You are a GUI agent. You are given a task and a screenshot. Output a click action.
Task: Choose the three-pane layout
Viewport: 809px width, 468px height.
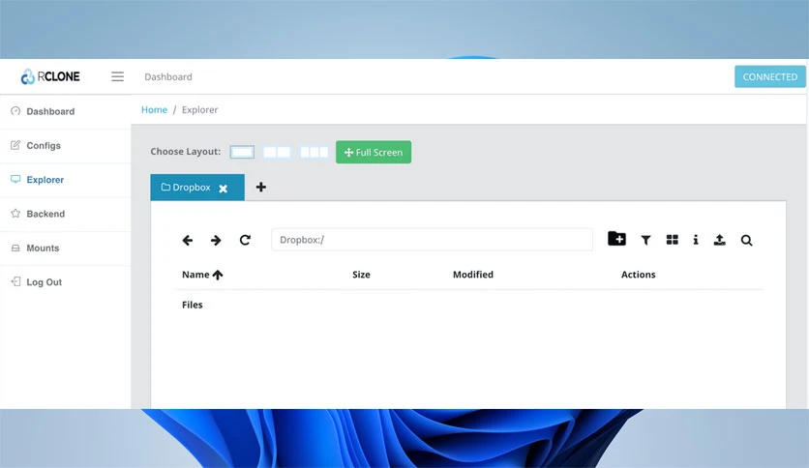coord(315,152)
